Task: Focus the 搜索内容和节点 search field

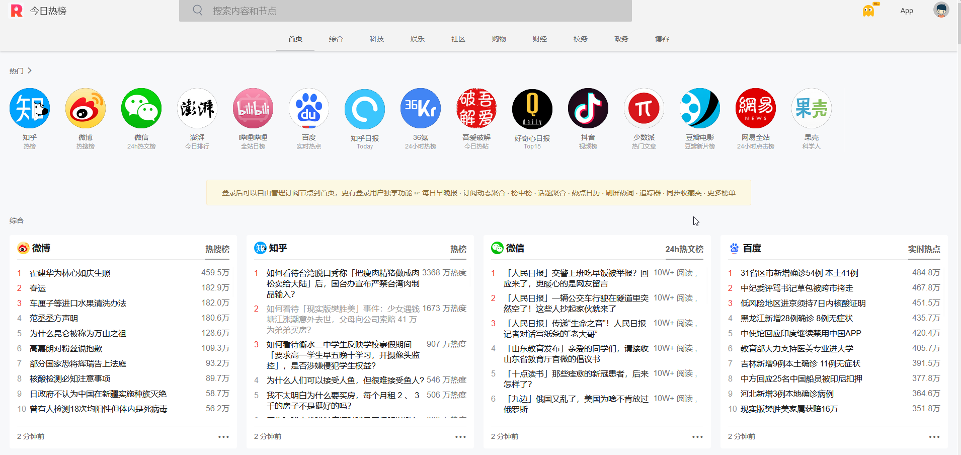Action: [x=406, y=11]
